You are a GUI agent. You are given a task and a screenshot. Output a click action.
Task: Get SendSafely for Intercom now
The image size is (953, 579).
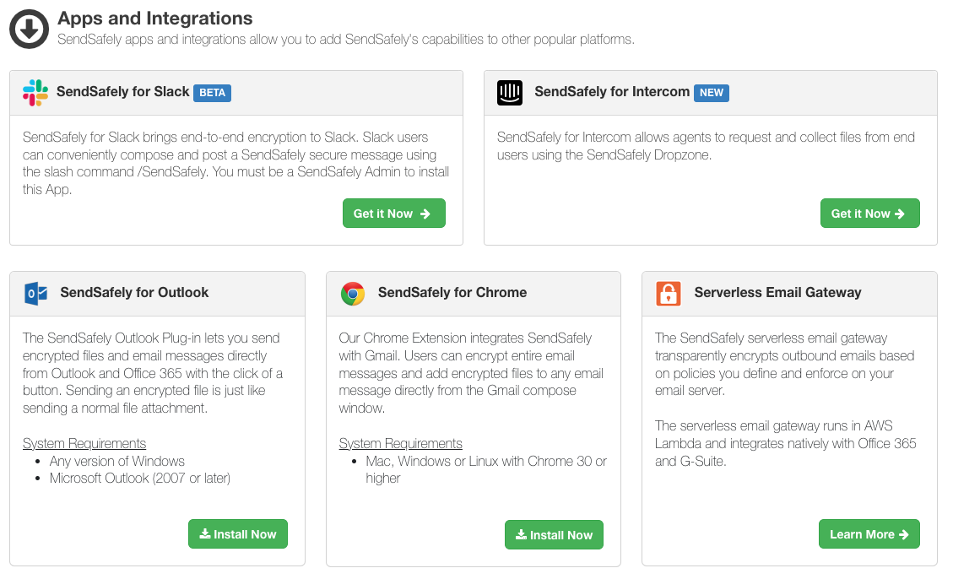point(869,214)
